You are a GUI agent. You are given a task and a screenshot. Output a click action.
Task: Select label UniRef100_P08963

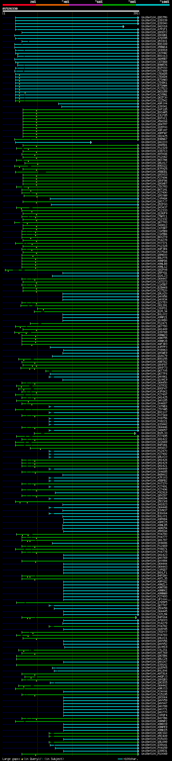[154, 350]
